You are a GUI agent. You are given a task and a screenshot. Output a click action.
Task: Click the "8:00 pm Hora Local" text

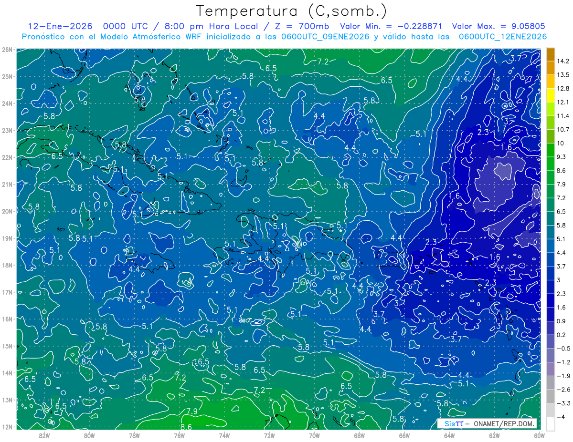coord(211,26)
